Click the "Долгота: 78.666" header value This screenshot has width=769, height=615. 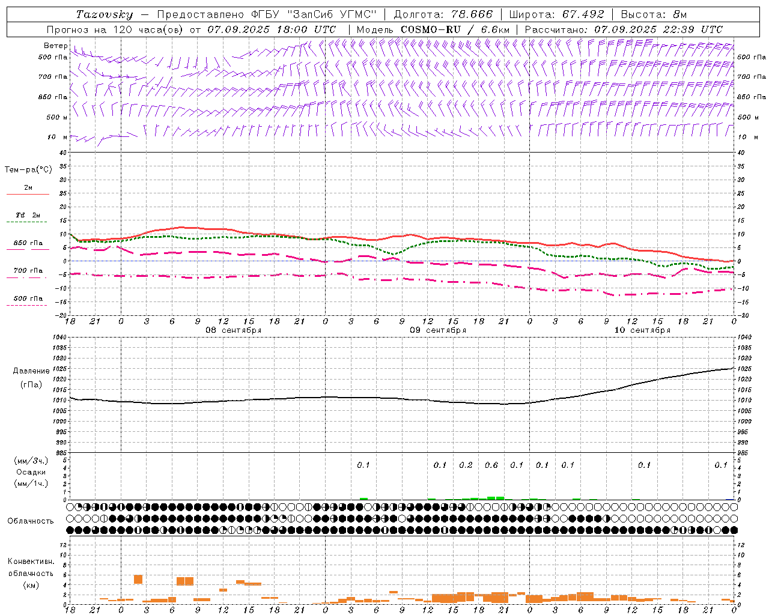tap(443, 14)
